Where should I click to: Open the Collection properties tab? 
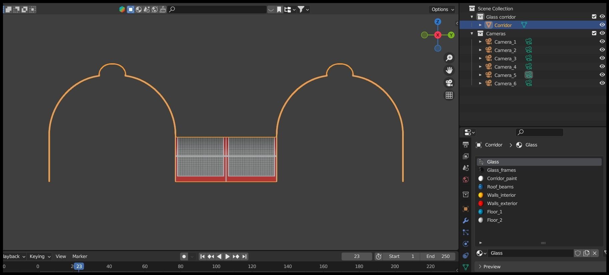466,194
